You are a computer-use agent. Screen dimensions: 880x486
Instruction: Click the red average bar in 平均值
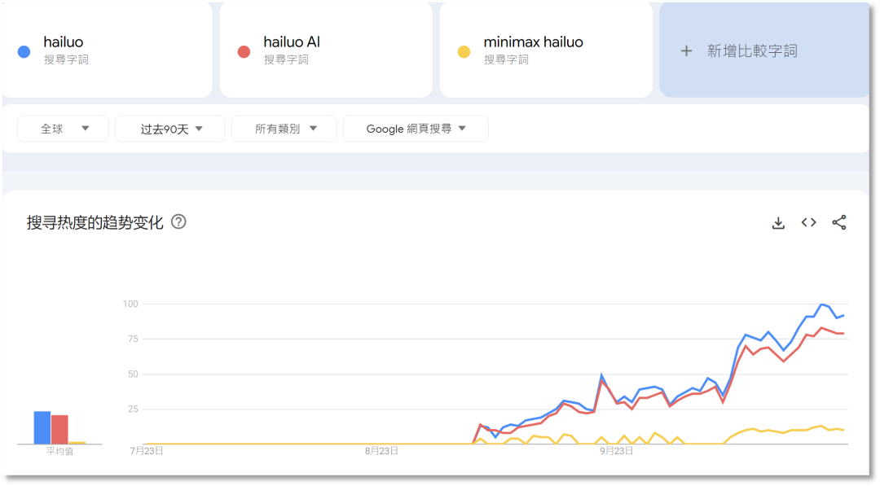[x=59, y=429]
